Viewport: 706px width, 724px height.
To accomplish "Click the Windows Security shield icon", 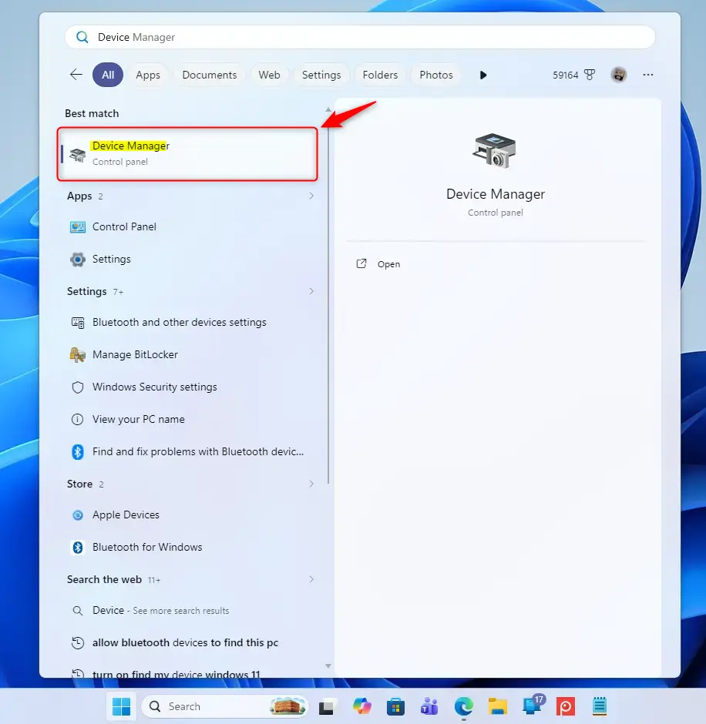I will (x=78, y=387).
